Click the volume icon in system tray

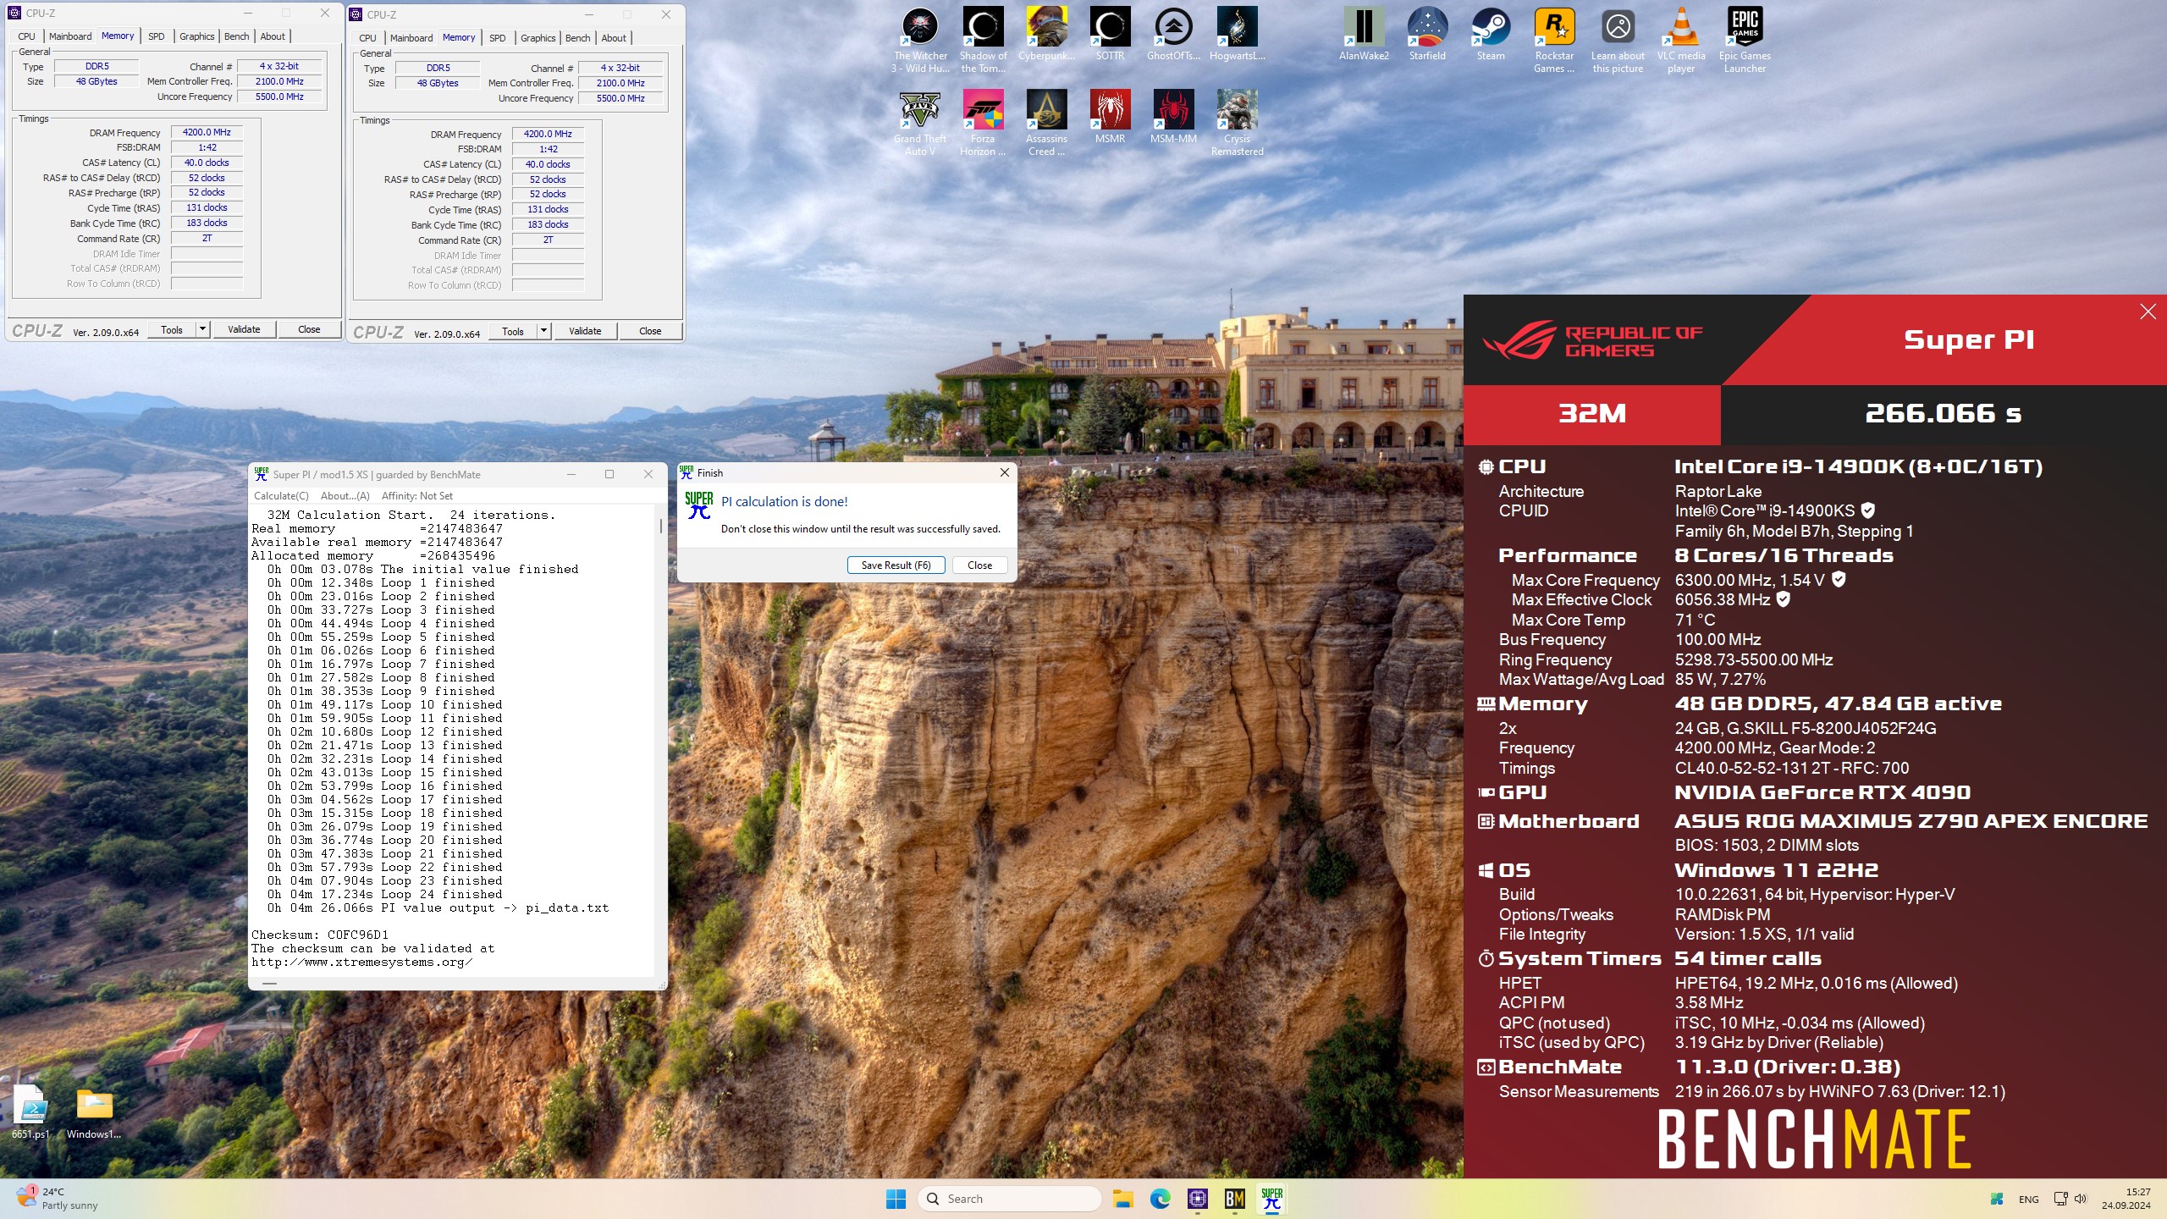tap(2081, 1199)
